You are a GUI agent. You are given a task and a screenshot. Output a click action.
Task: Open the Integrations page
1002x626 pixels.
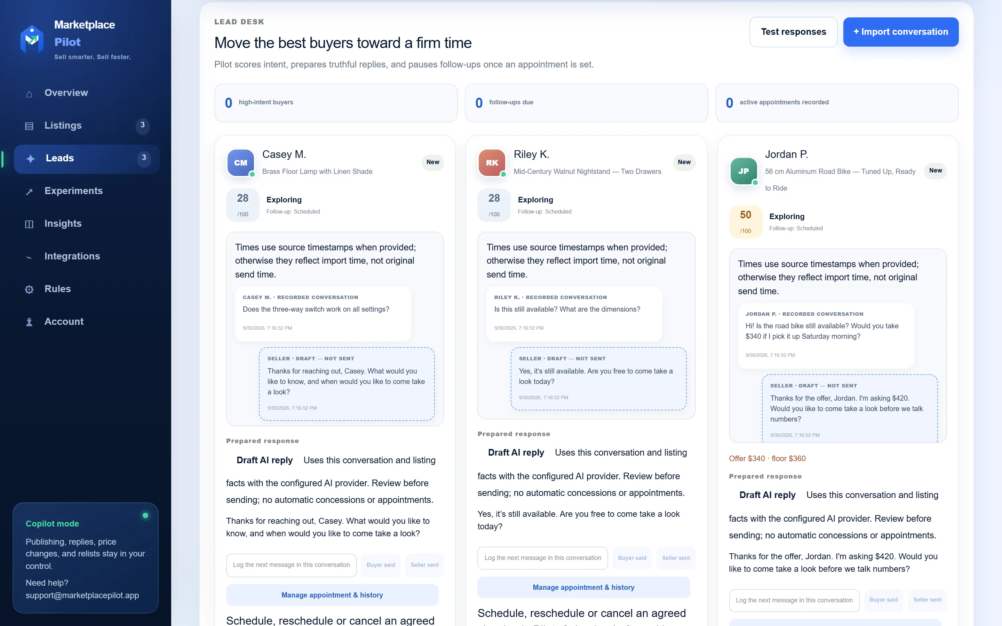tap(87, 256)
